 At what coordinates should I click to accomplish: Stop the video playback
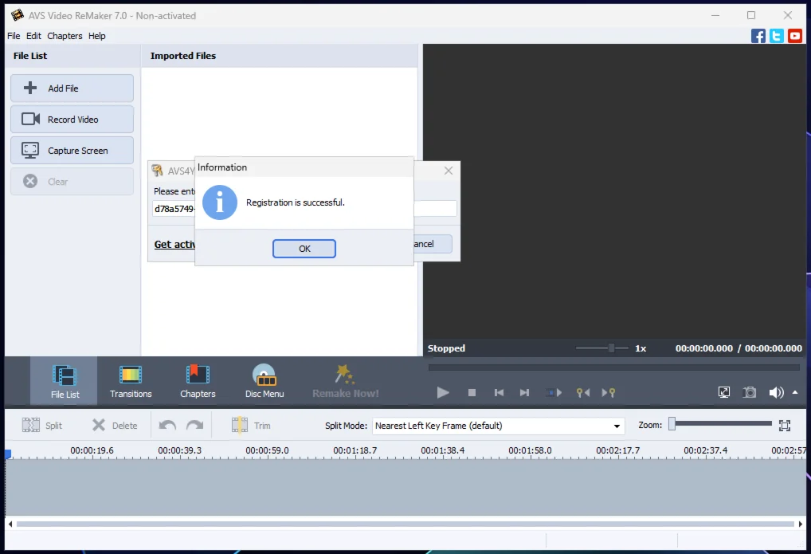coord(472,392)
